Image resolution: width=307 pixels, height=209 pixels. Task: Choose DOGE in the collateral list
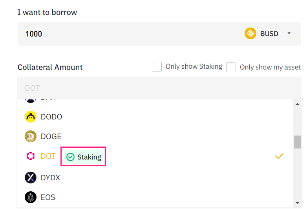coord(51,136)
